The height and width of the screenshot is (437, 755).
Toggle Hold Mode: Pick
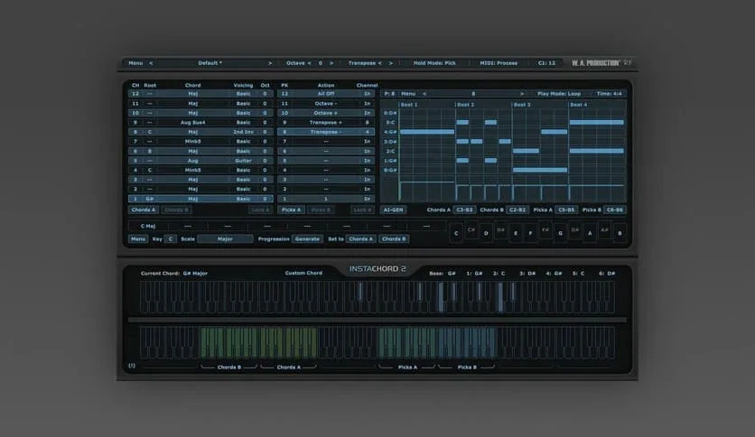tap(434, 63)
